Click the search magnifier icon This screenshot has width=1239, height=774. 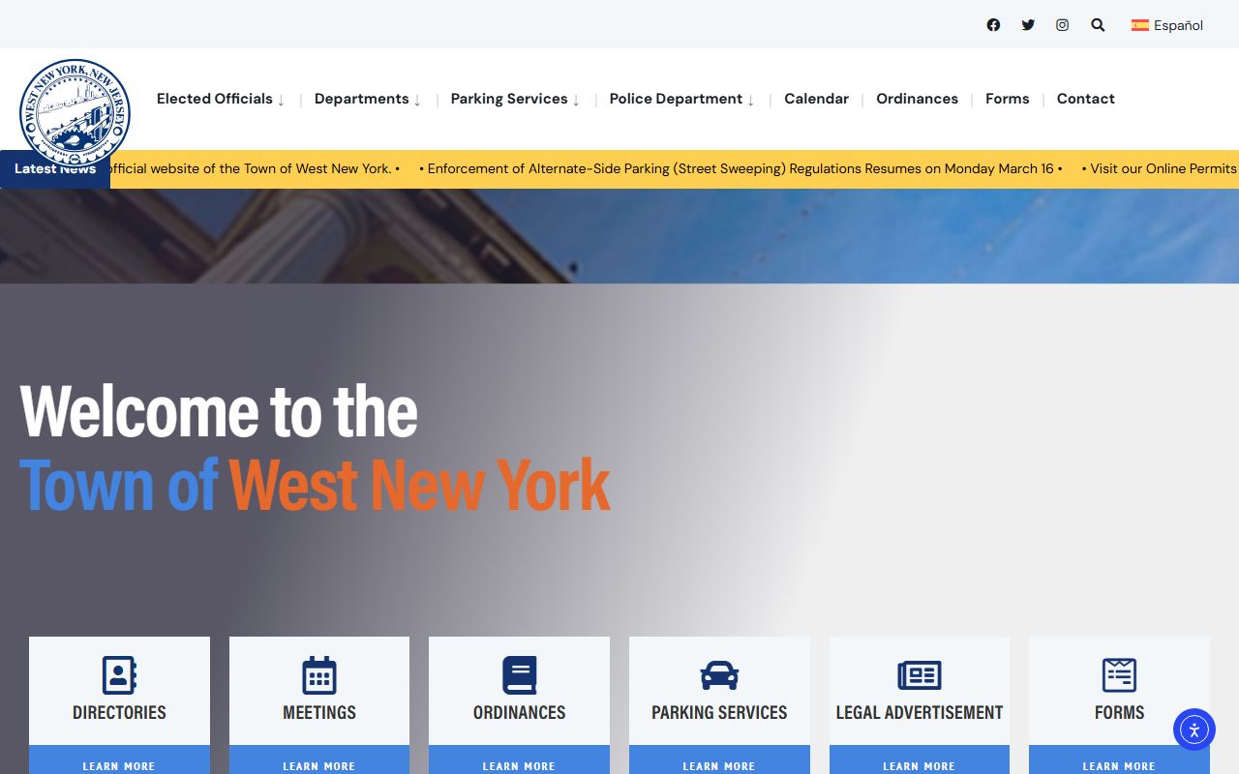[1098, 25]
